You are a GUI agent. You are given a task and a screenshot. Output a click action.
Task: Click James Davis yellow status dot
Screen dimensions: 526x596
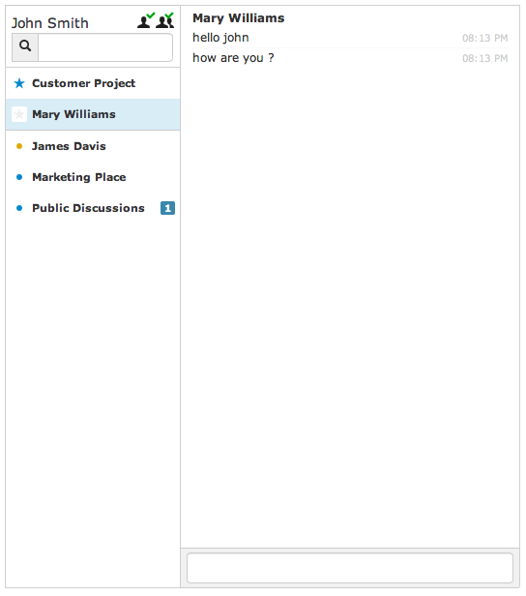tap(19, 146)
